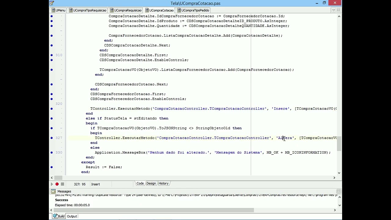
Task: Click Messages panel scroll up arrow
Action: pyautogui.click(x=339, y=197)
